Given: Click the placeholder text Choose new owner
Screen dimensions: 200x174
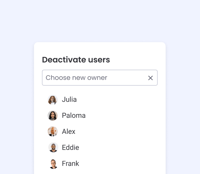Looking at the screenshot, I should pos(76,78).
